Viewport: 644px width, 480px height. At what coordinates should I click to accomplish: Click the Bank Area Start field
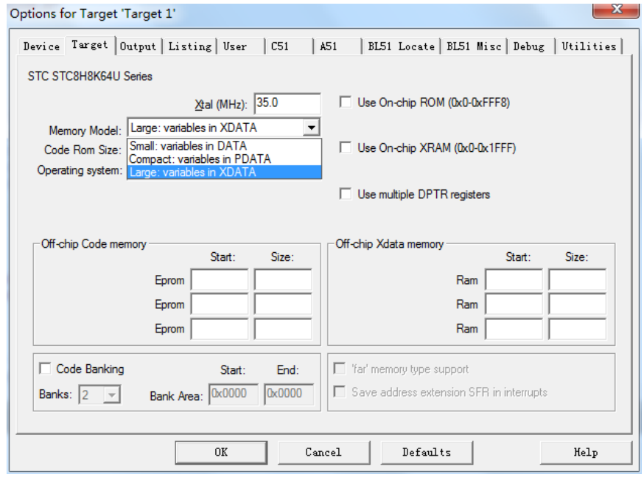coord(234,394)
